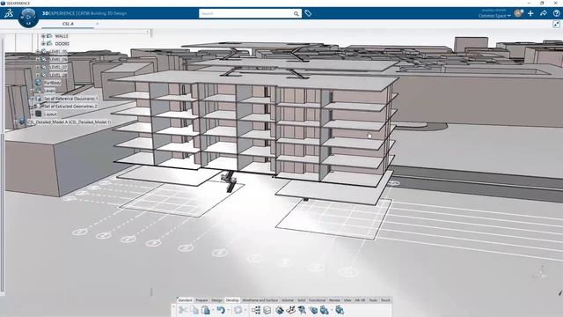Click the share arrow icon
Screen dimensions: 563x317
click(x=544, y=13)
